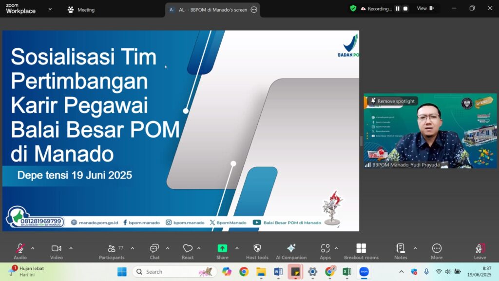Open the Hujan lebat weather widget

tap(27, 271)
